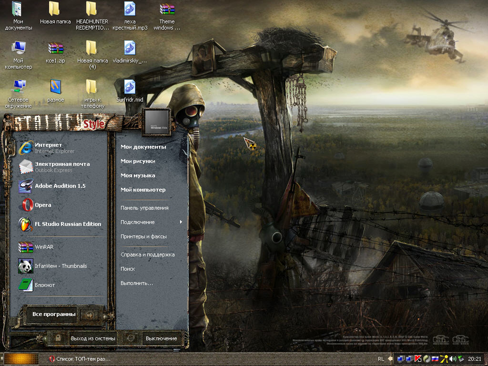
Task: Open Мой компьютер from Start menu
Action: 143,190
